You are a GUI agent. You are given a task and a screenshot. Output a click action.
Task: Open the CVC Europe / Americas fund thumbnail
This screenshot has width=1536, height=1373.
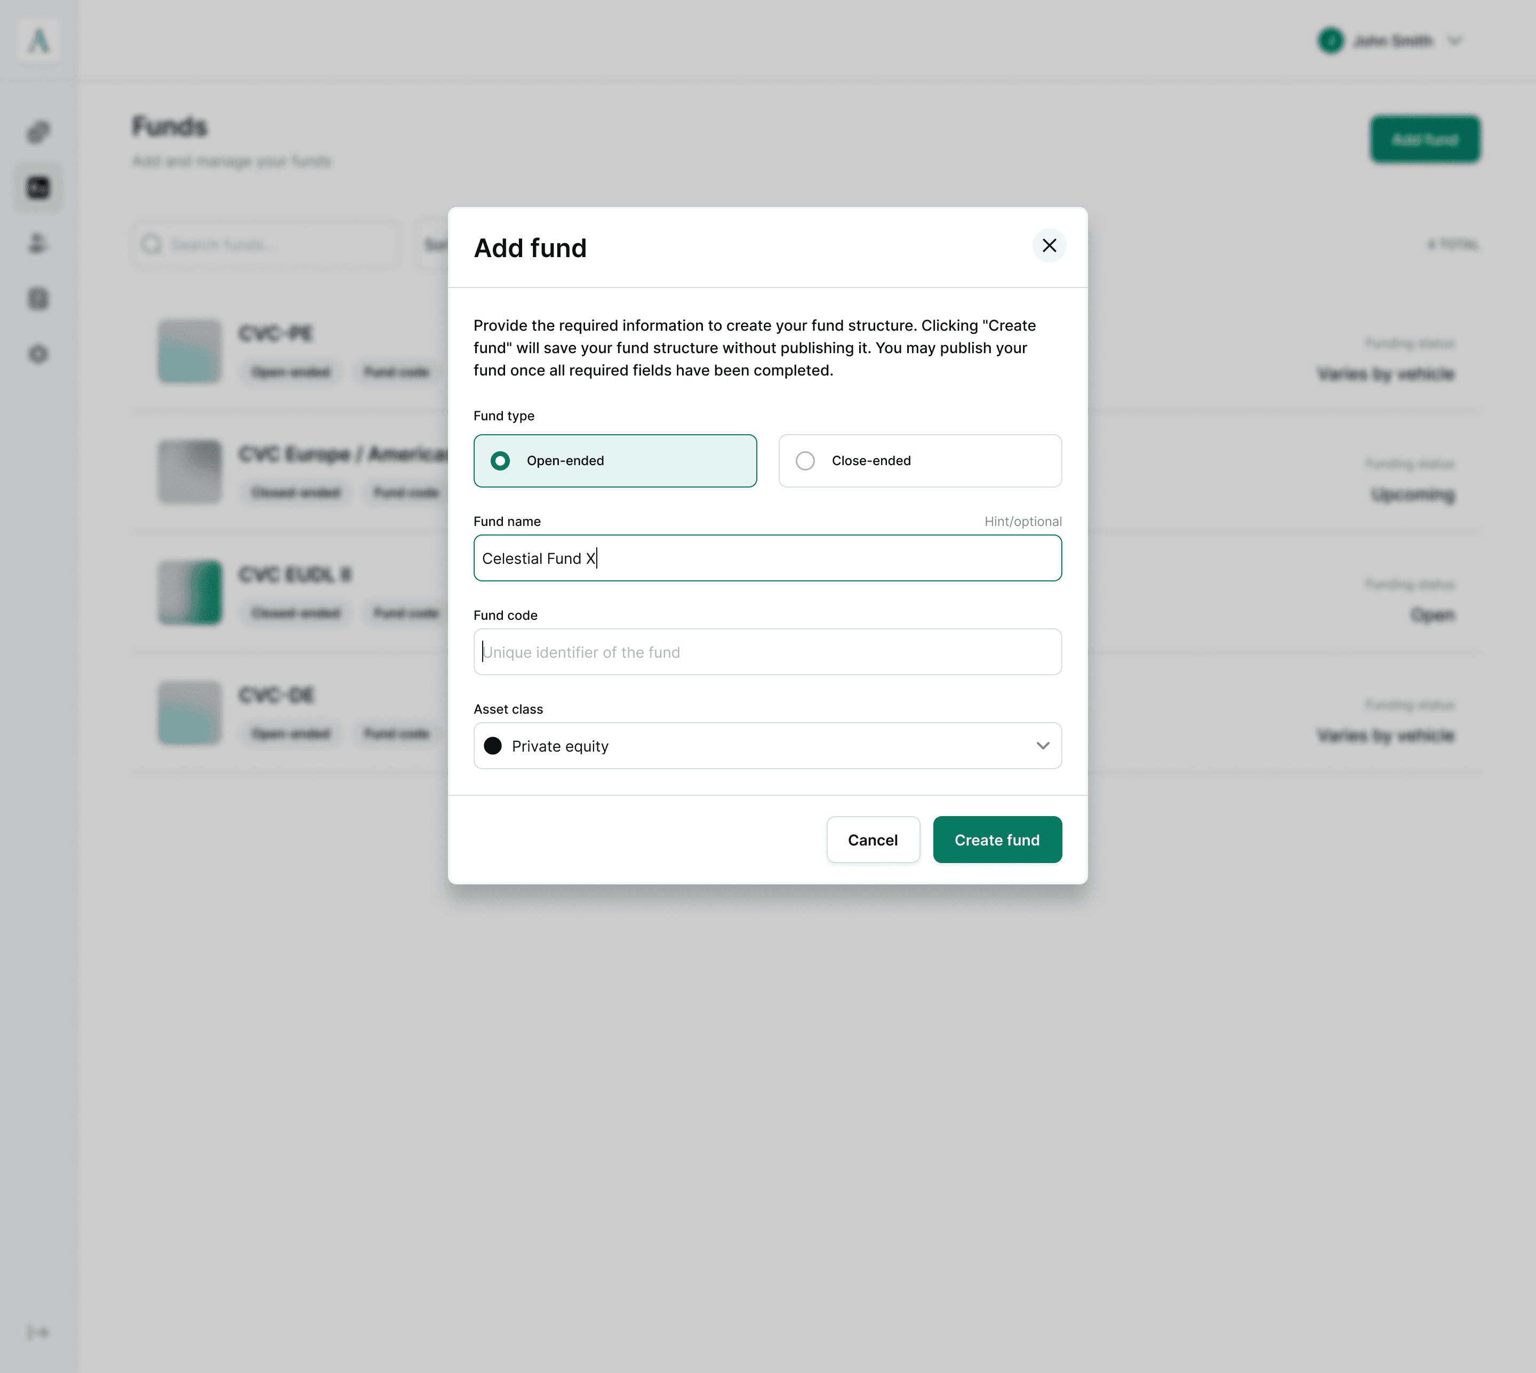[x=190, y=472]
